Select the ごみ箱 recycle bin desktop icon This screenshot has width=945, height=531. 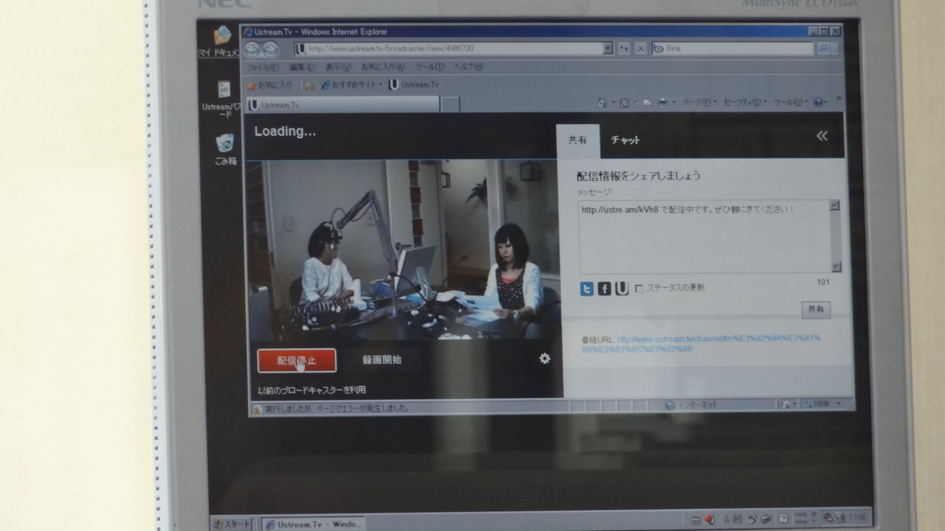click(x=225, y=149)
